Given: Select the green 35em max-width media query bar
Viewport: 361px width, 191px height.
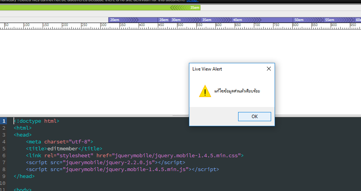Looking at the screenshot, I should pos(100,8).
